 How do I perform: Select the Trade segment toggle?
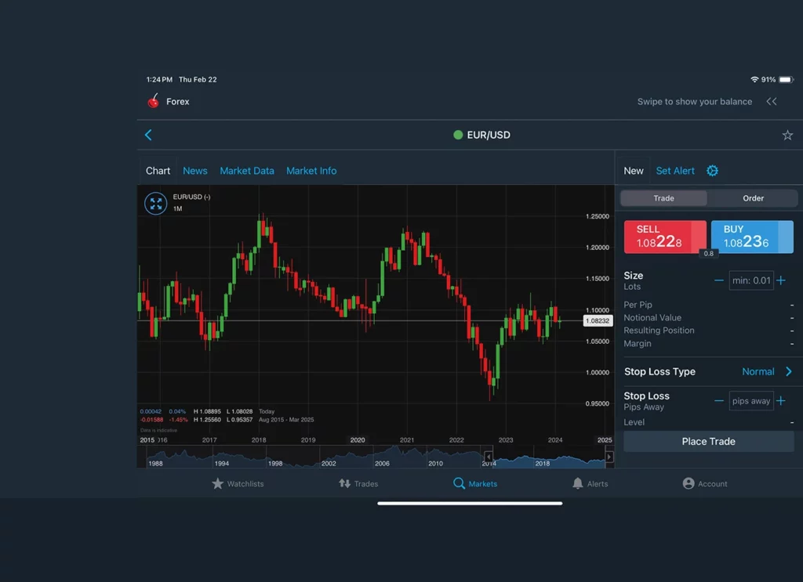click(x=663, y=198)
